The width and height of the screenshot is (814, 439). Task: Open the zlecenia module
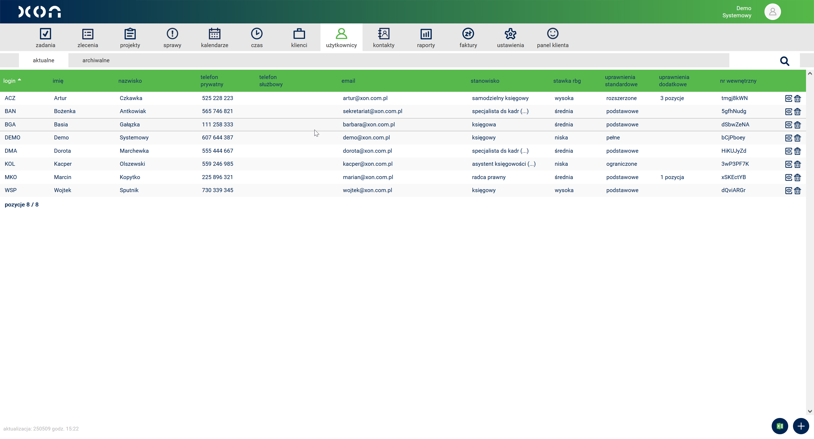click(88, 38)
